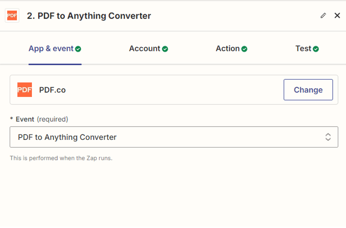Select the Test tab
The image size is (346, 228).
(x=303, y=49)
